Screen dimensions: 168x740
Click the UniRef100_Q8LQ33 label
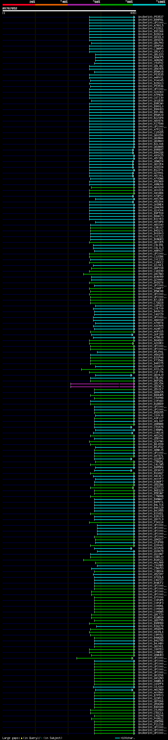click(x=151, y=55)
